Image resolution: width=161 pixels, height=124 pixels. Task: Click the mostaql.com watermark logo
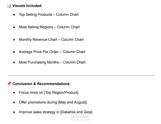[x=80, y=116]
